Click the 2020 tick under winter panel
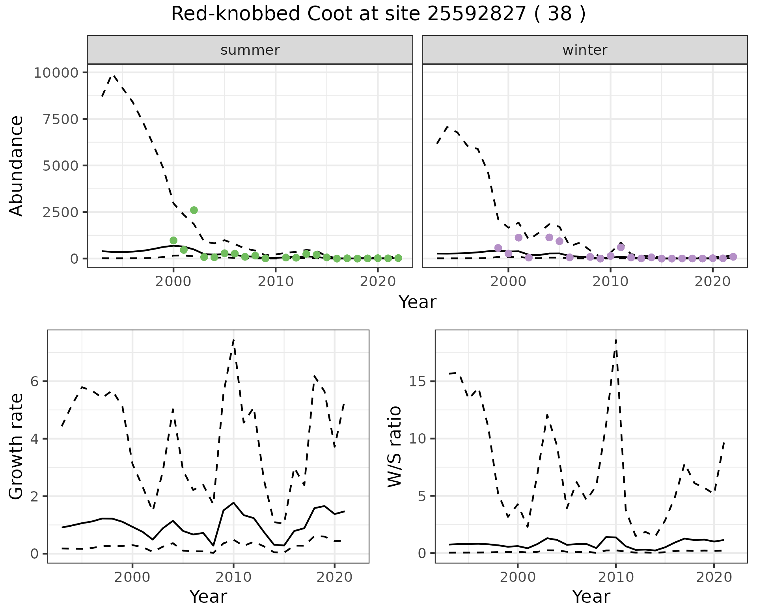The width and height of the screenshot is (757, 615). pyautogui.click(x=712, y=281)
